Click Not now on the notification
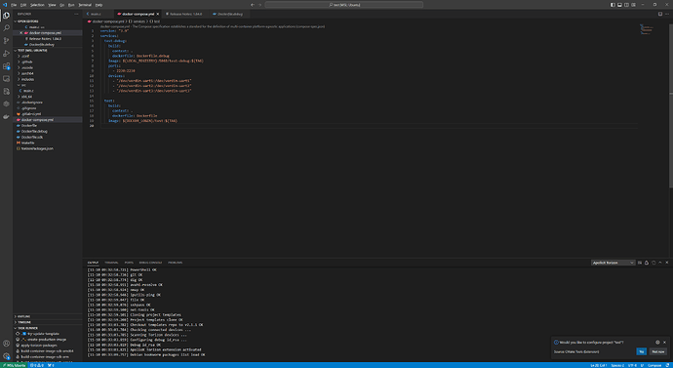 click(x=658, y=351)
